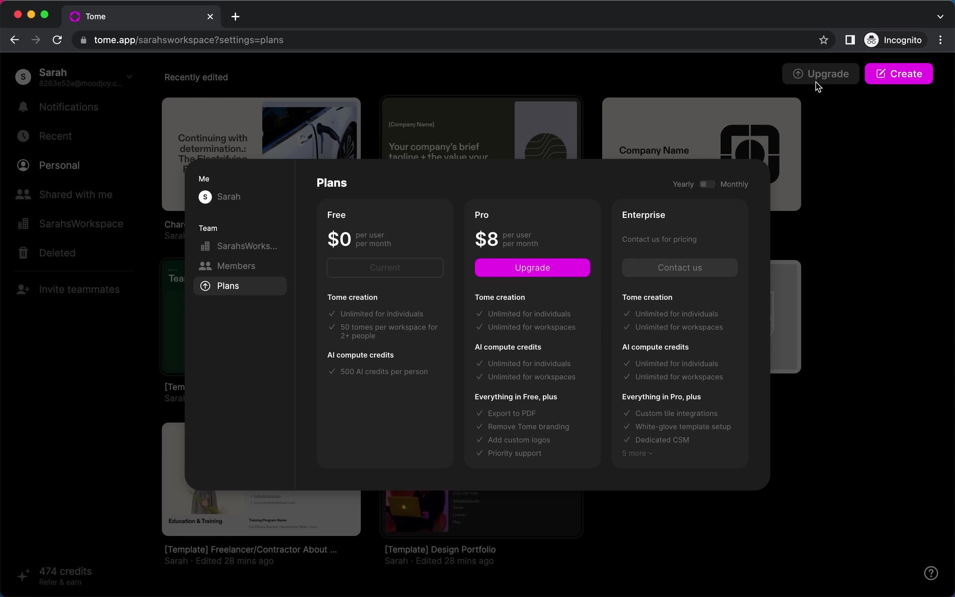Click the top-right Upgrade button
Viewport: 955px width, 597px height.
(820, 74)
